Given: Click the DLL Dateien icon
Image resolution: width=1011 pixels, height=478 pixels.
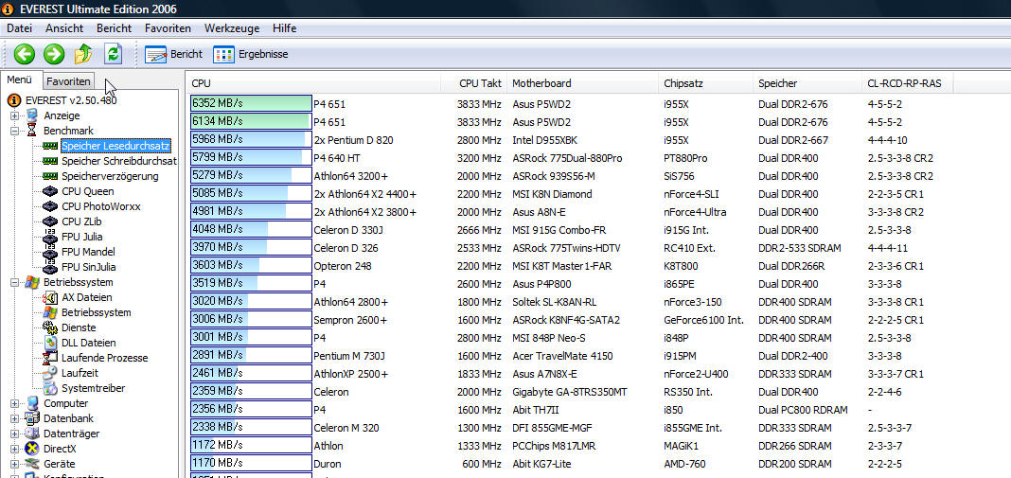Looking at the screenshot, I should click(x=50, y=343).
